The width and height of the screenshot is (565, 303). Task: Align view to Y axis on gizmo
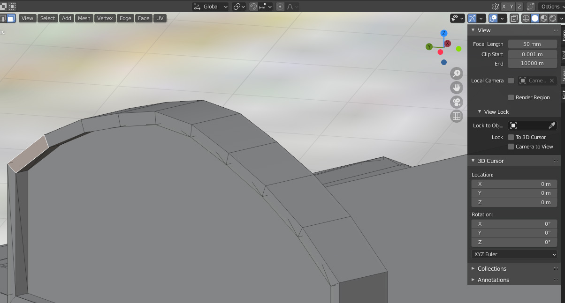[429, 47]
